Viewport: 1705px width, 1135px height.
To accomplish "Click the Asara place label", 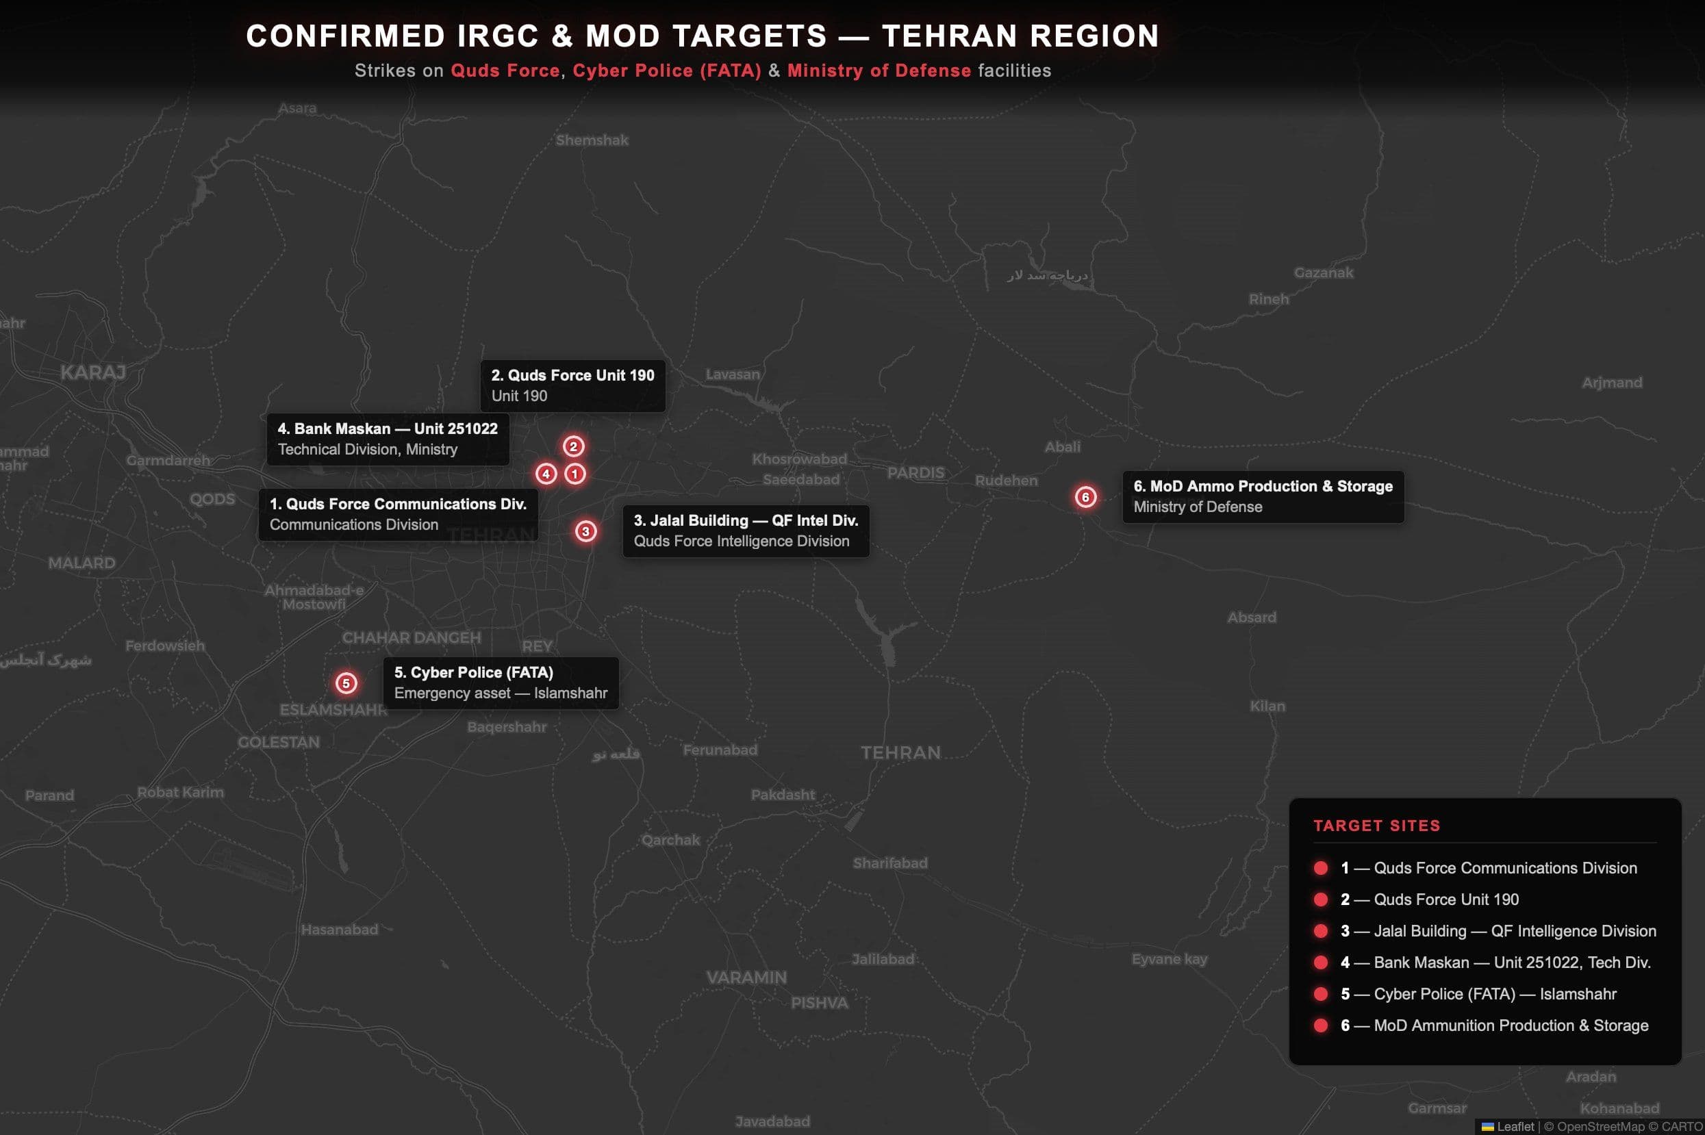I will (298, 109).
